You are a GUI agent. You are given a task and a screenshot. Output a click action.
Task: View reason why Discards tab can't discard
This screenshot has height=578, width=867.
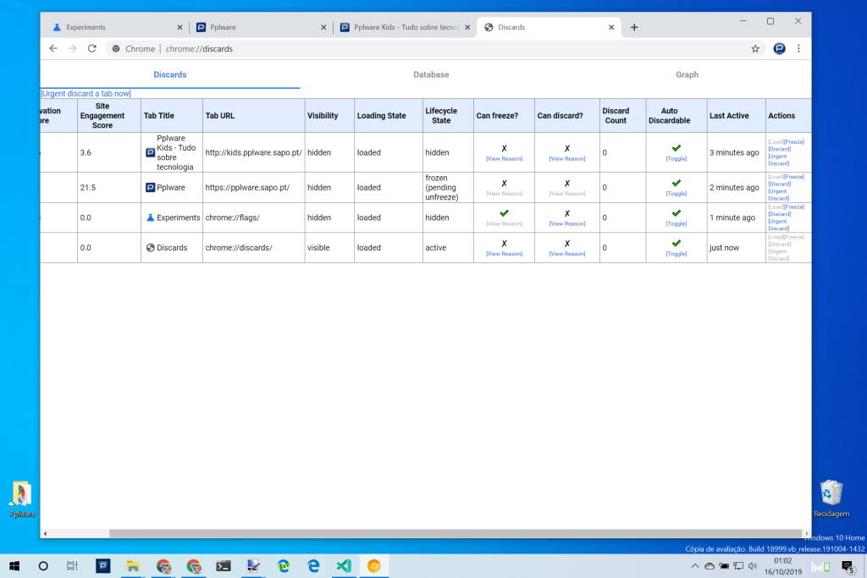(x=566, y=254)
